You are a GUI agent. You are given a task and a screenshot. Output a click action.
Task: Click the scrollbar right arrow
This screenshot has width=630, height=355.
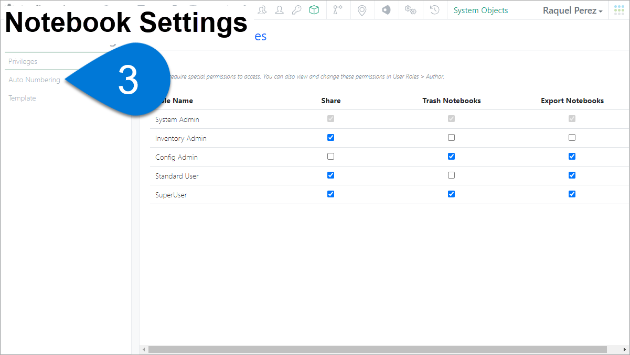(x=626, y=349)
